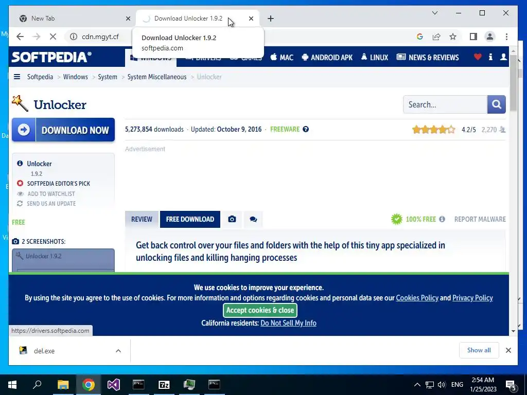527x395 pixels.
Task: Open the notification center icon
Action: 511,385
